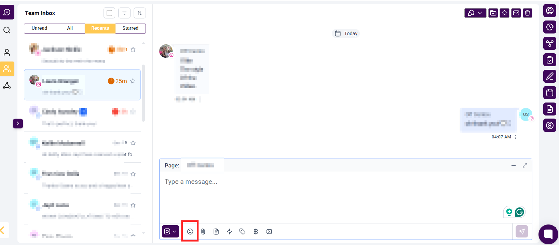Open the pen notes icon in right sidebar
This screenshot has width=559, height=245.
tap(550, 76)
